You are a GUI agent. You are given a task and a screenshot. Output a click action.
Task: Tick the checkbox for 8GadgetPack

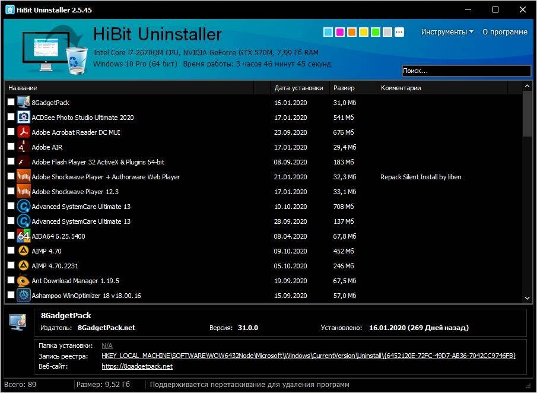[11, 102]
